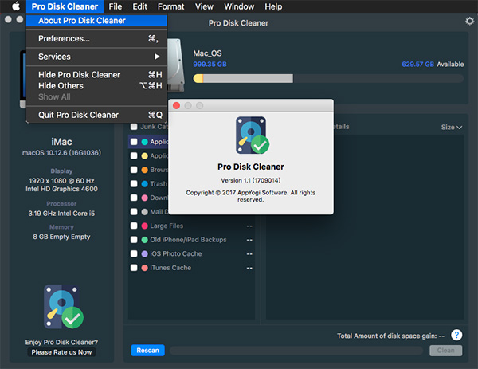Tick the Mail row checkbox

pyautogui.click(x=134, y=212)
